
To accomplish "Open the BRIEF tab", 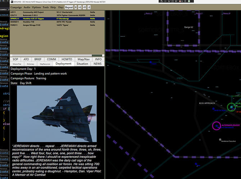I will coord(38,59).
